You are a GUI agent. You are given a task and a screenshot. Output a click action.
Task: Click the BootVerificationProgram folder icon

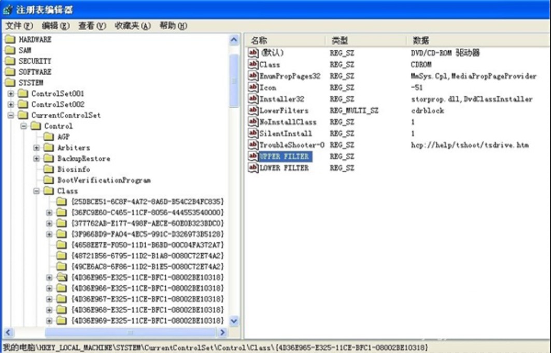49,180
